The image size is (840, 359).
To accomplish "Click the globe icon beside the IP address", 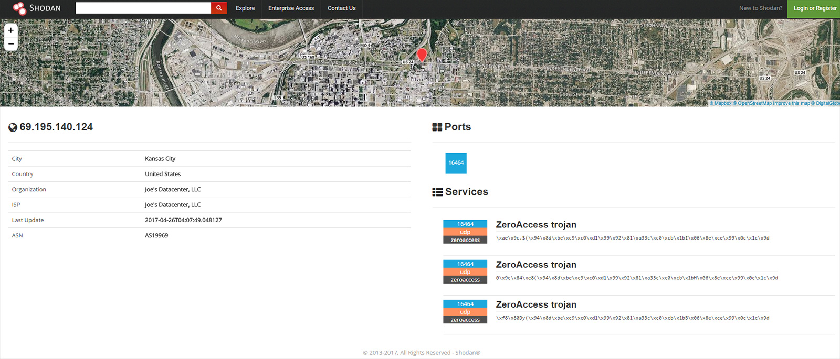I will [13, 127].
